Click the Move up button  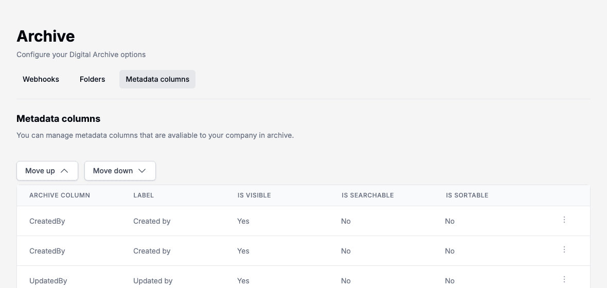click(x=47, y=171)
